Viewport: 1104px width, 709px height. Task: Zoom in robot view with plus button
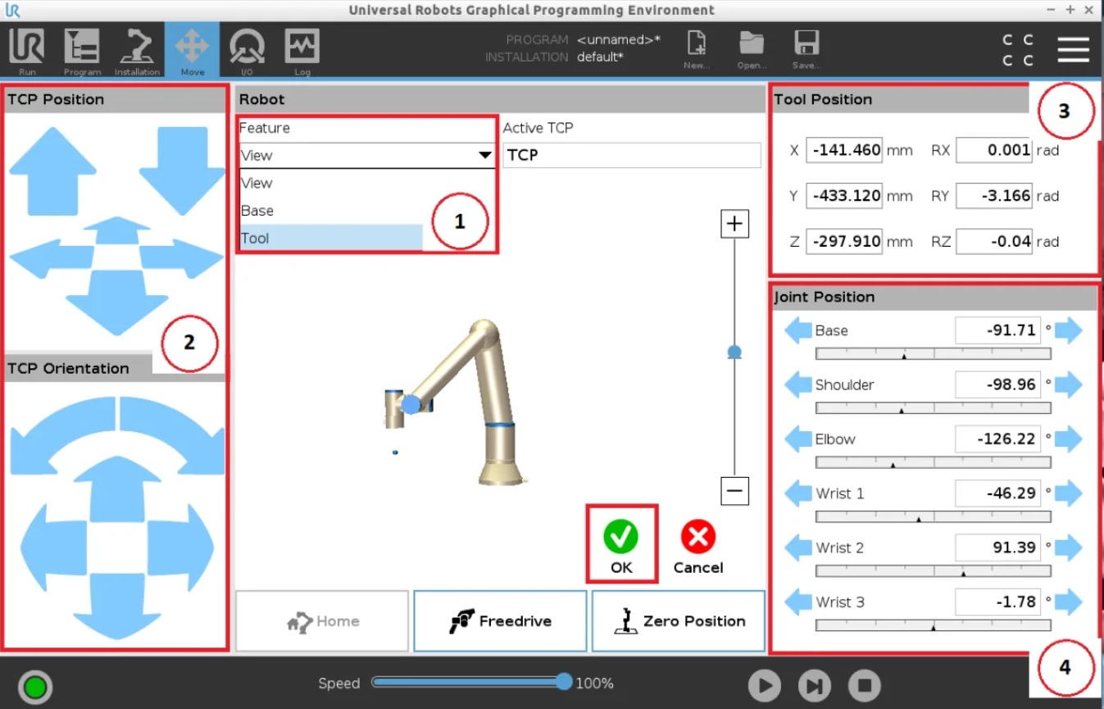click(734, 224)
